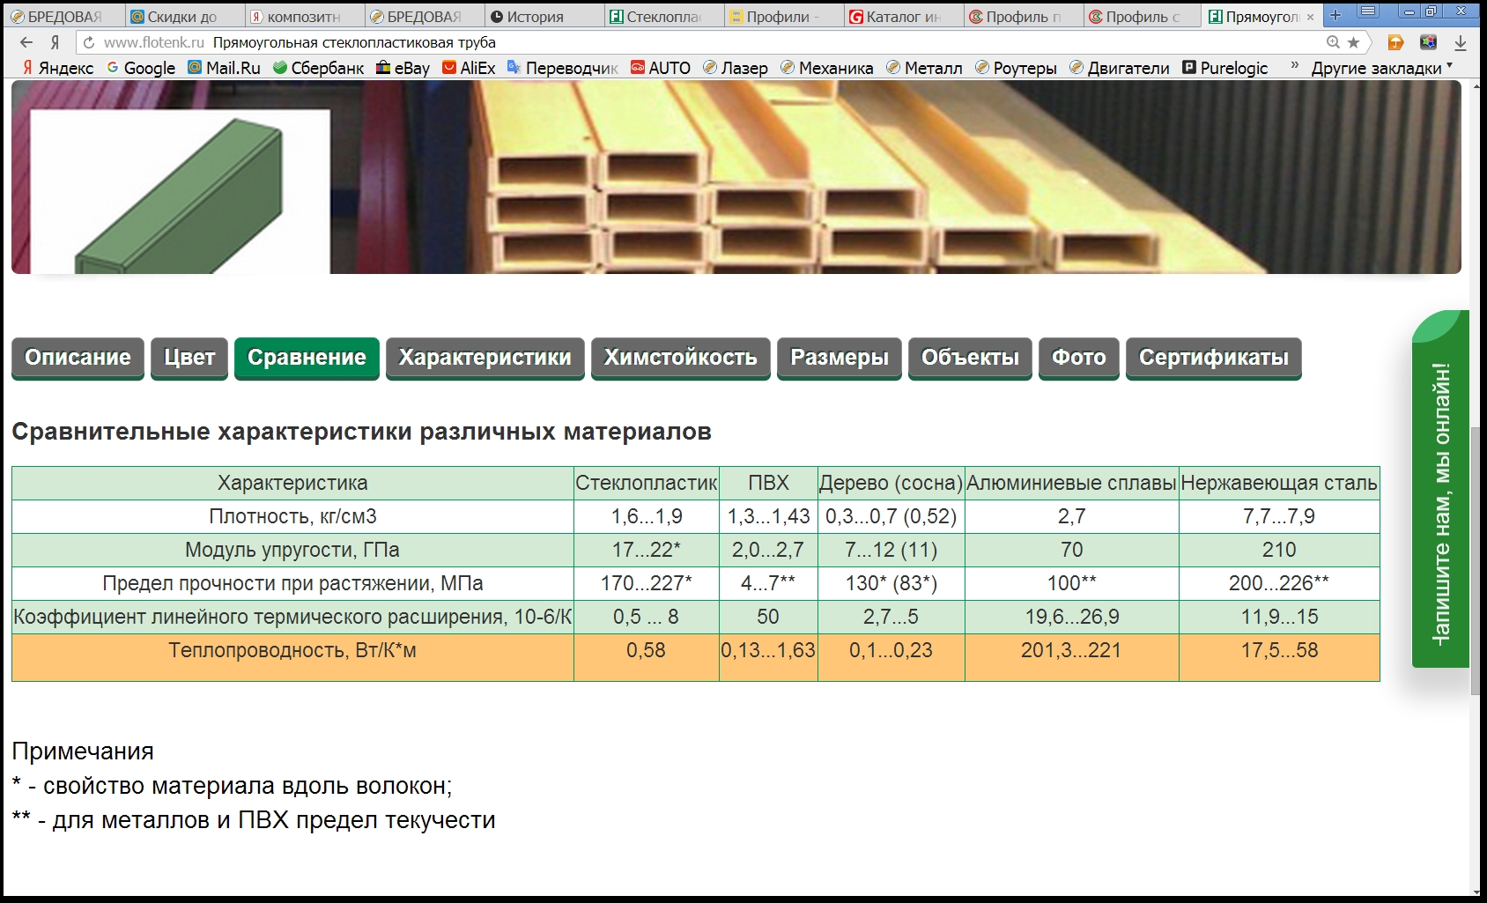Open the Переводчик bookmark

pyautogui.click(x=563, y=68)
